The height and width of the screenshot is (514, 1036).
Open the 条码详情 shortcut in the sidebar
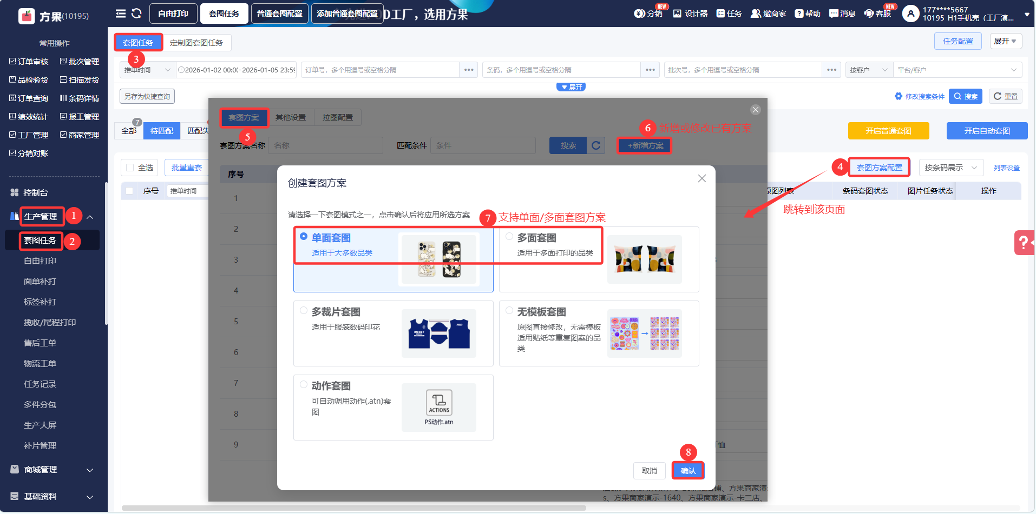coord(80,98)
